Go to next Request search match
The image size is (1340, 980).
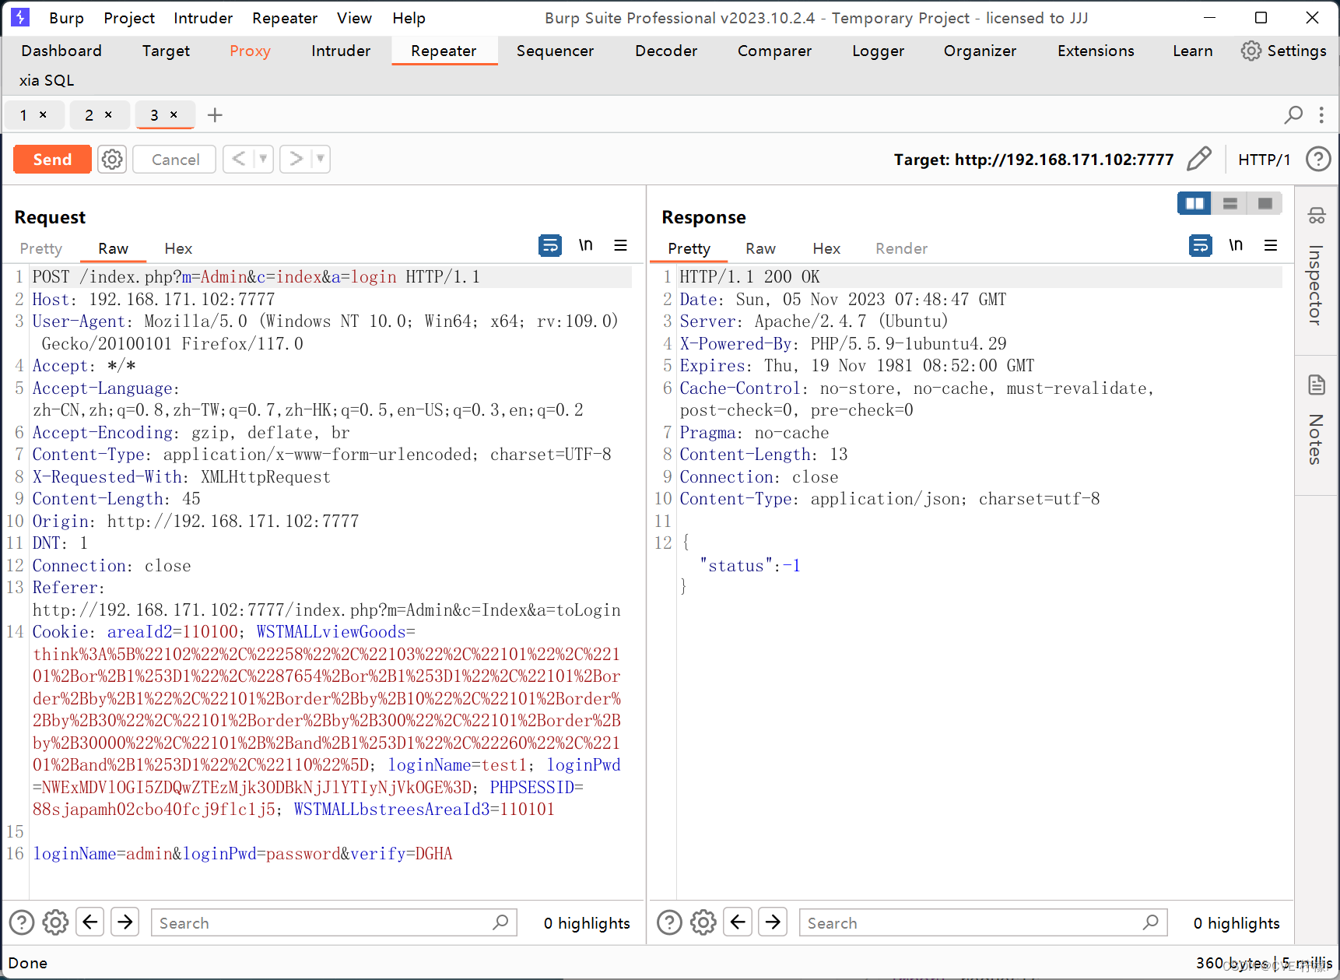125,922
